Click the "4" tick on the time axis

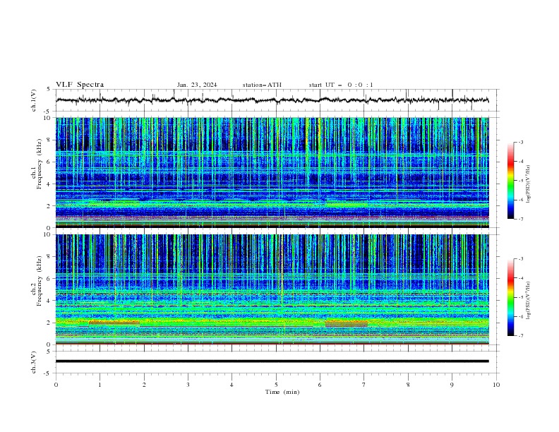(232, 385)
